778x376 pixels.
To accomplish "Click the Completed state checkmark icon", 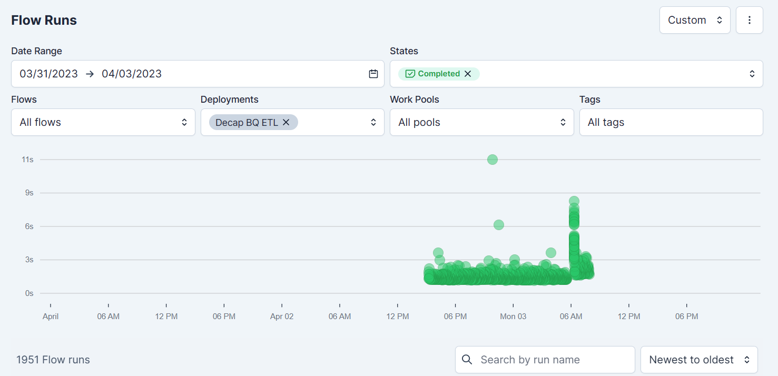I will click(410, 74).
